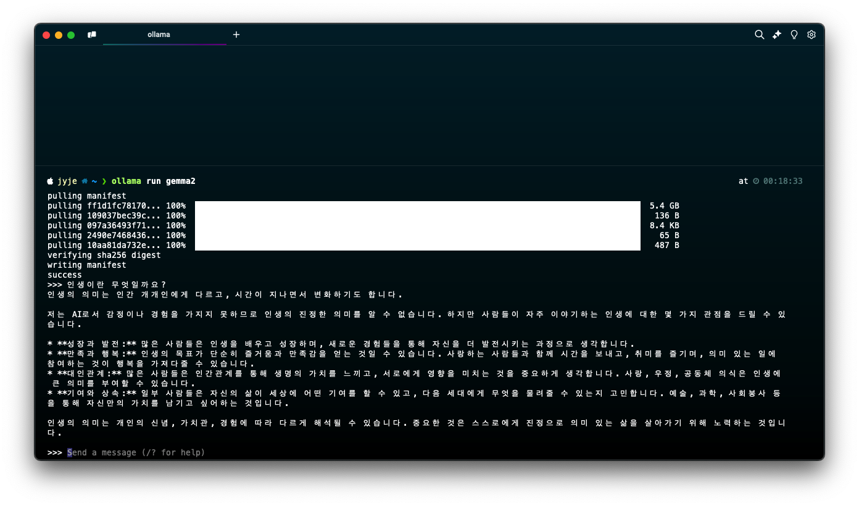Click the '487 B' size value
Screen dimensions: 859x506
[x=667, y=245]
